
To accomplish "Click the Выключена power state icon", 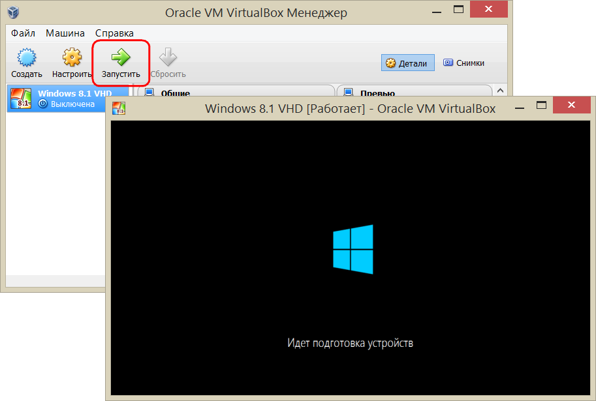I will pos(43,104).
